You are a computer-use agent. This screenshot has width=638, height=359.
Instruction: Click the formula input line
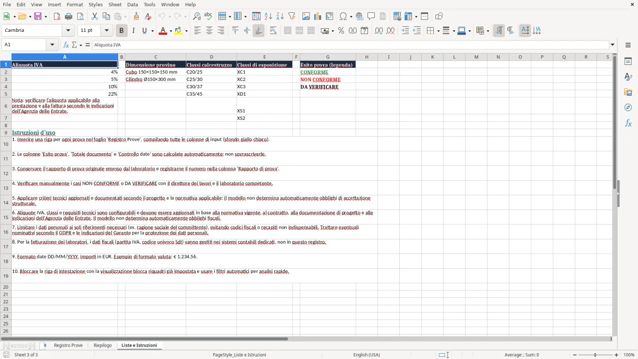[350, 45]
